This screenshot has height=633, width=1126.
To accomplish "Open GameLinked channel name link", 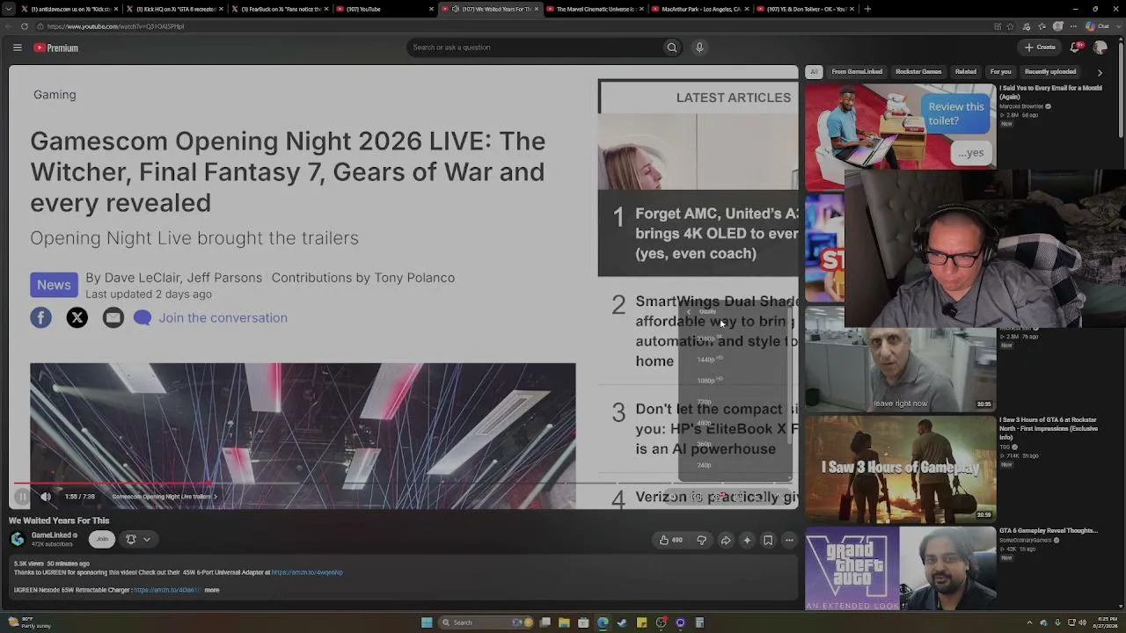I will coord(51,535).
